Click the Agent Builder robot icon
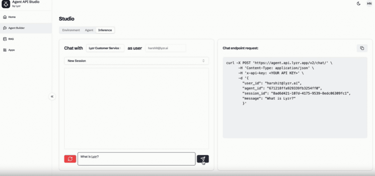 pos(5,28)
